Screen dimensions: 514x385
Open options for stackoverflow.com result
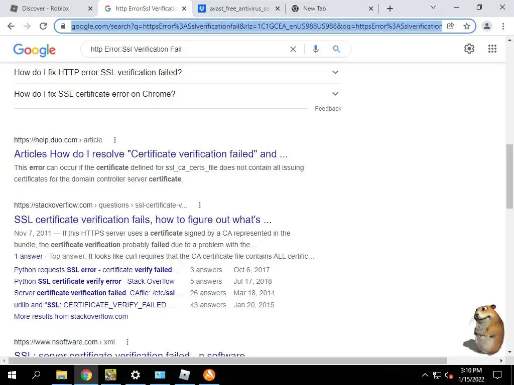[200, 205]
